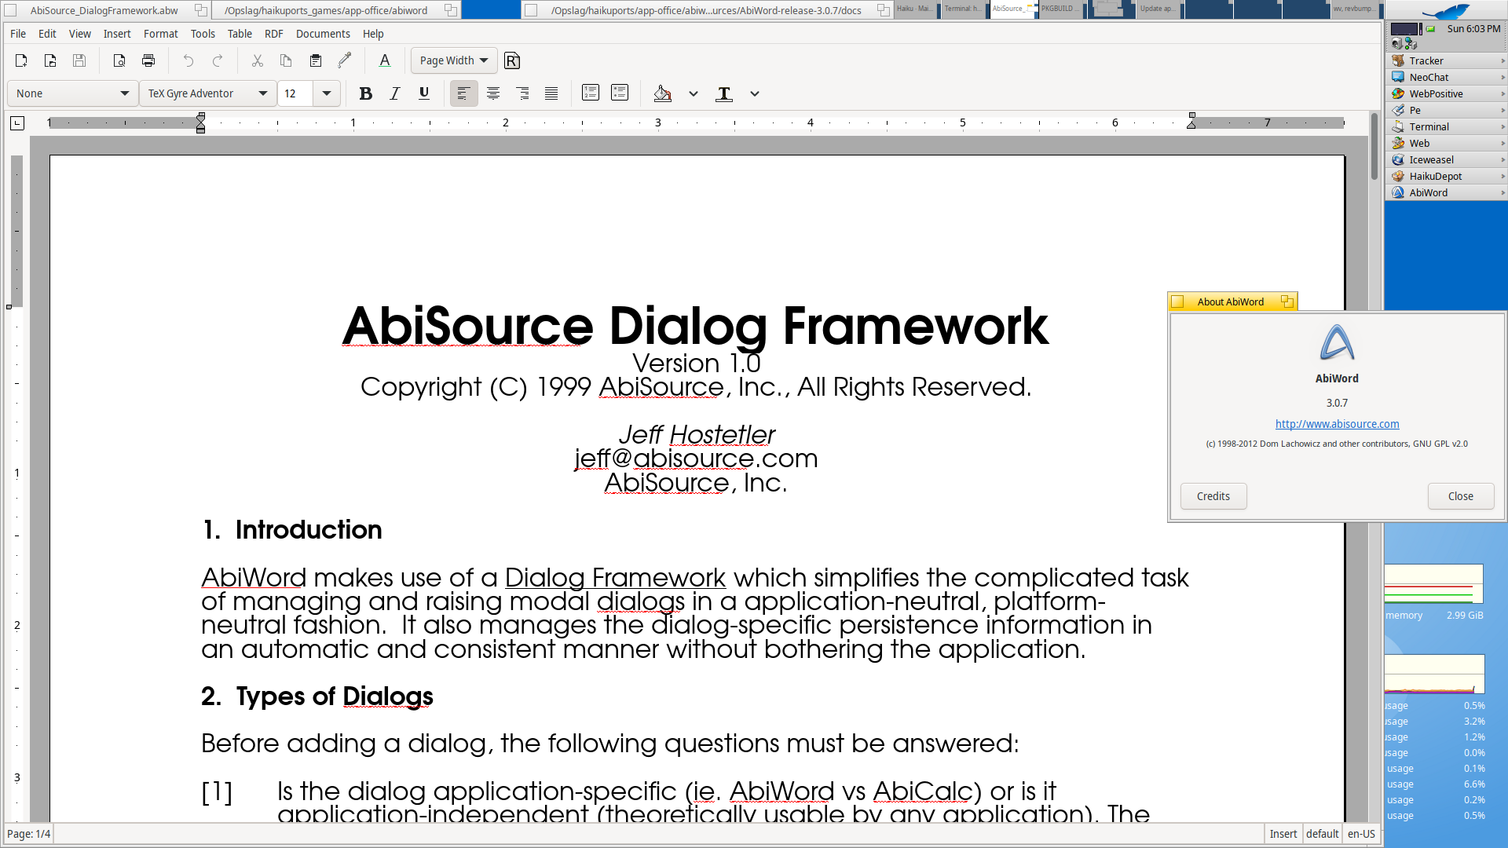The height and width of the screenshot is (848, 1508).
Task: Click the Print Preview icon
Action: (119, 60)
